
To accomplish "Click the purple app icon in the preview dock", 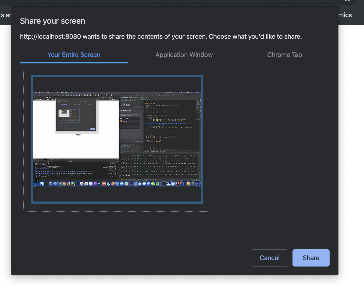I will 95,184.
